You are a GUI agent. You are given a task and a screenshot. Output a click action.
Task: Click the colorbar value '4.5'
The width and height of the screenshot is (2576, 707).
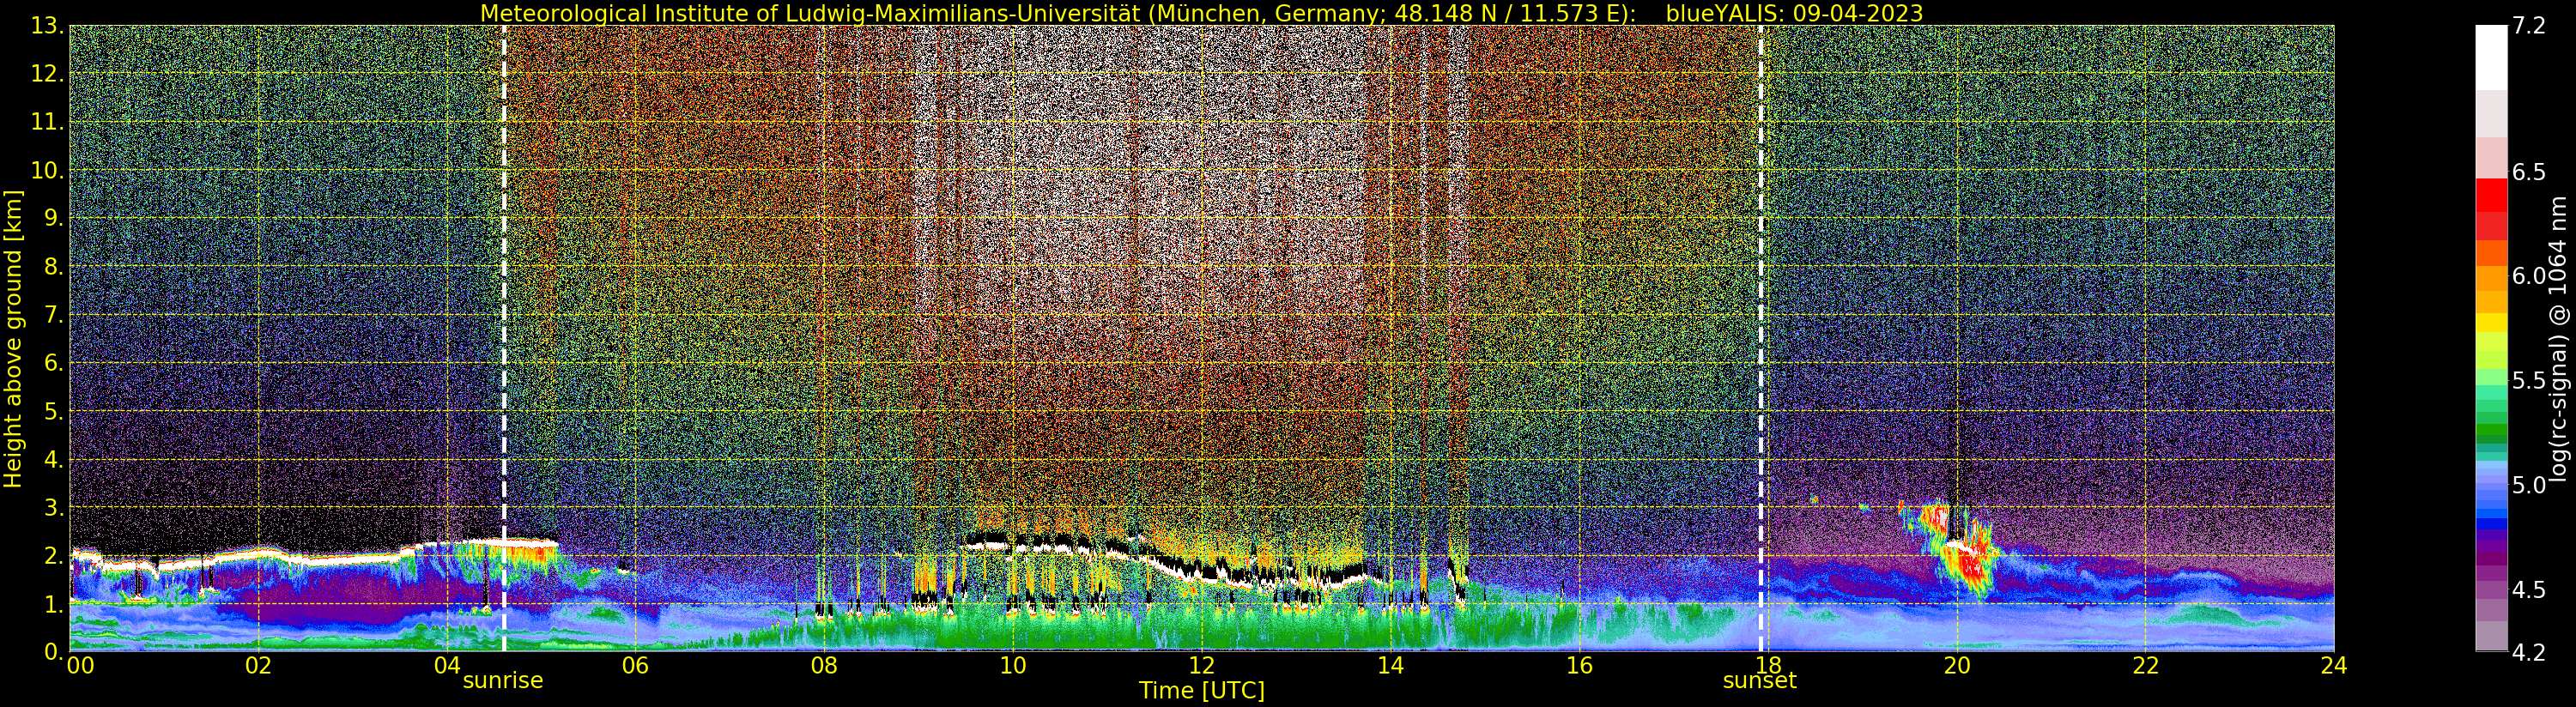click(2529, 590)
